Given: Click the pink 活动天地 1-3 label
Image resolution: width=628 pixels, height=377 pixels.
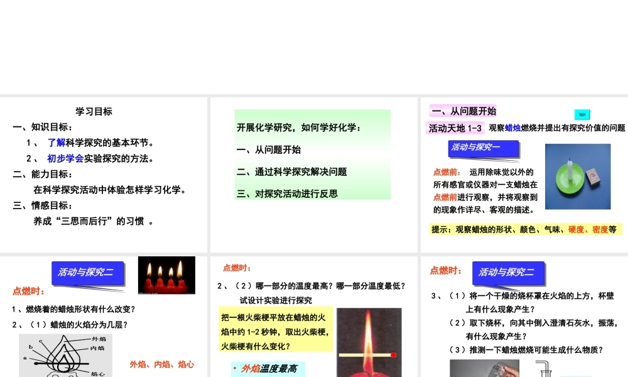Looking at the screenshot, I should [455, 128].
